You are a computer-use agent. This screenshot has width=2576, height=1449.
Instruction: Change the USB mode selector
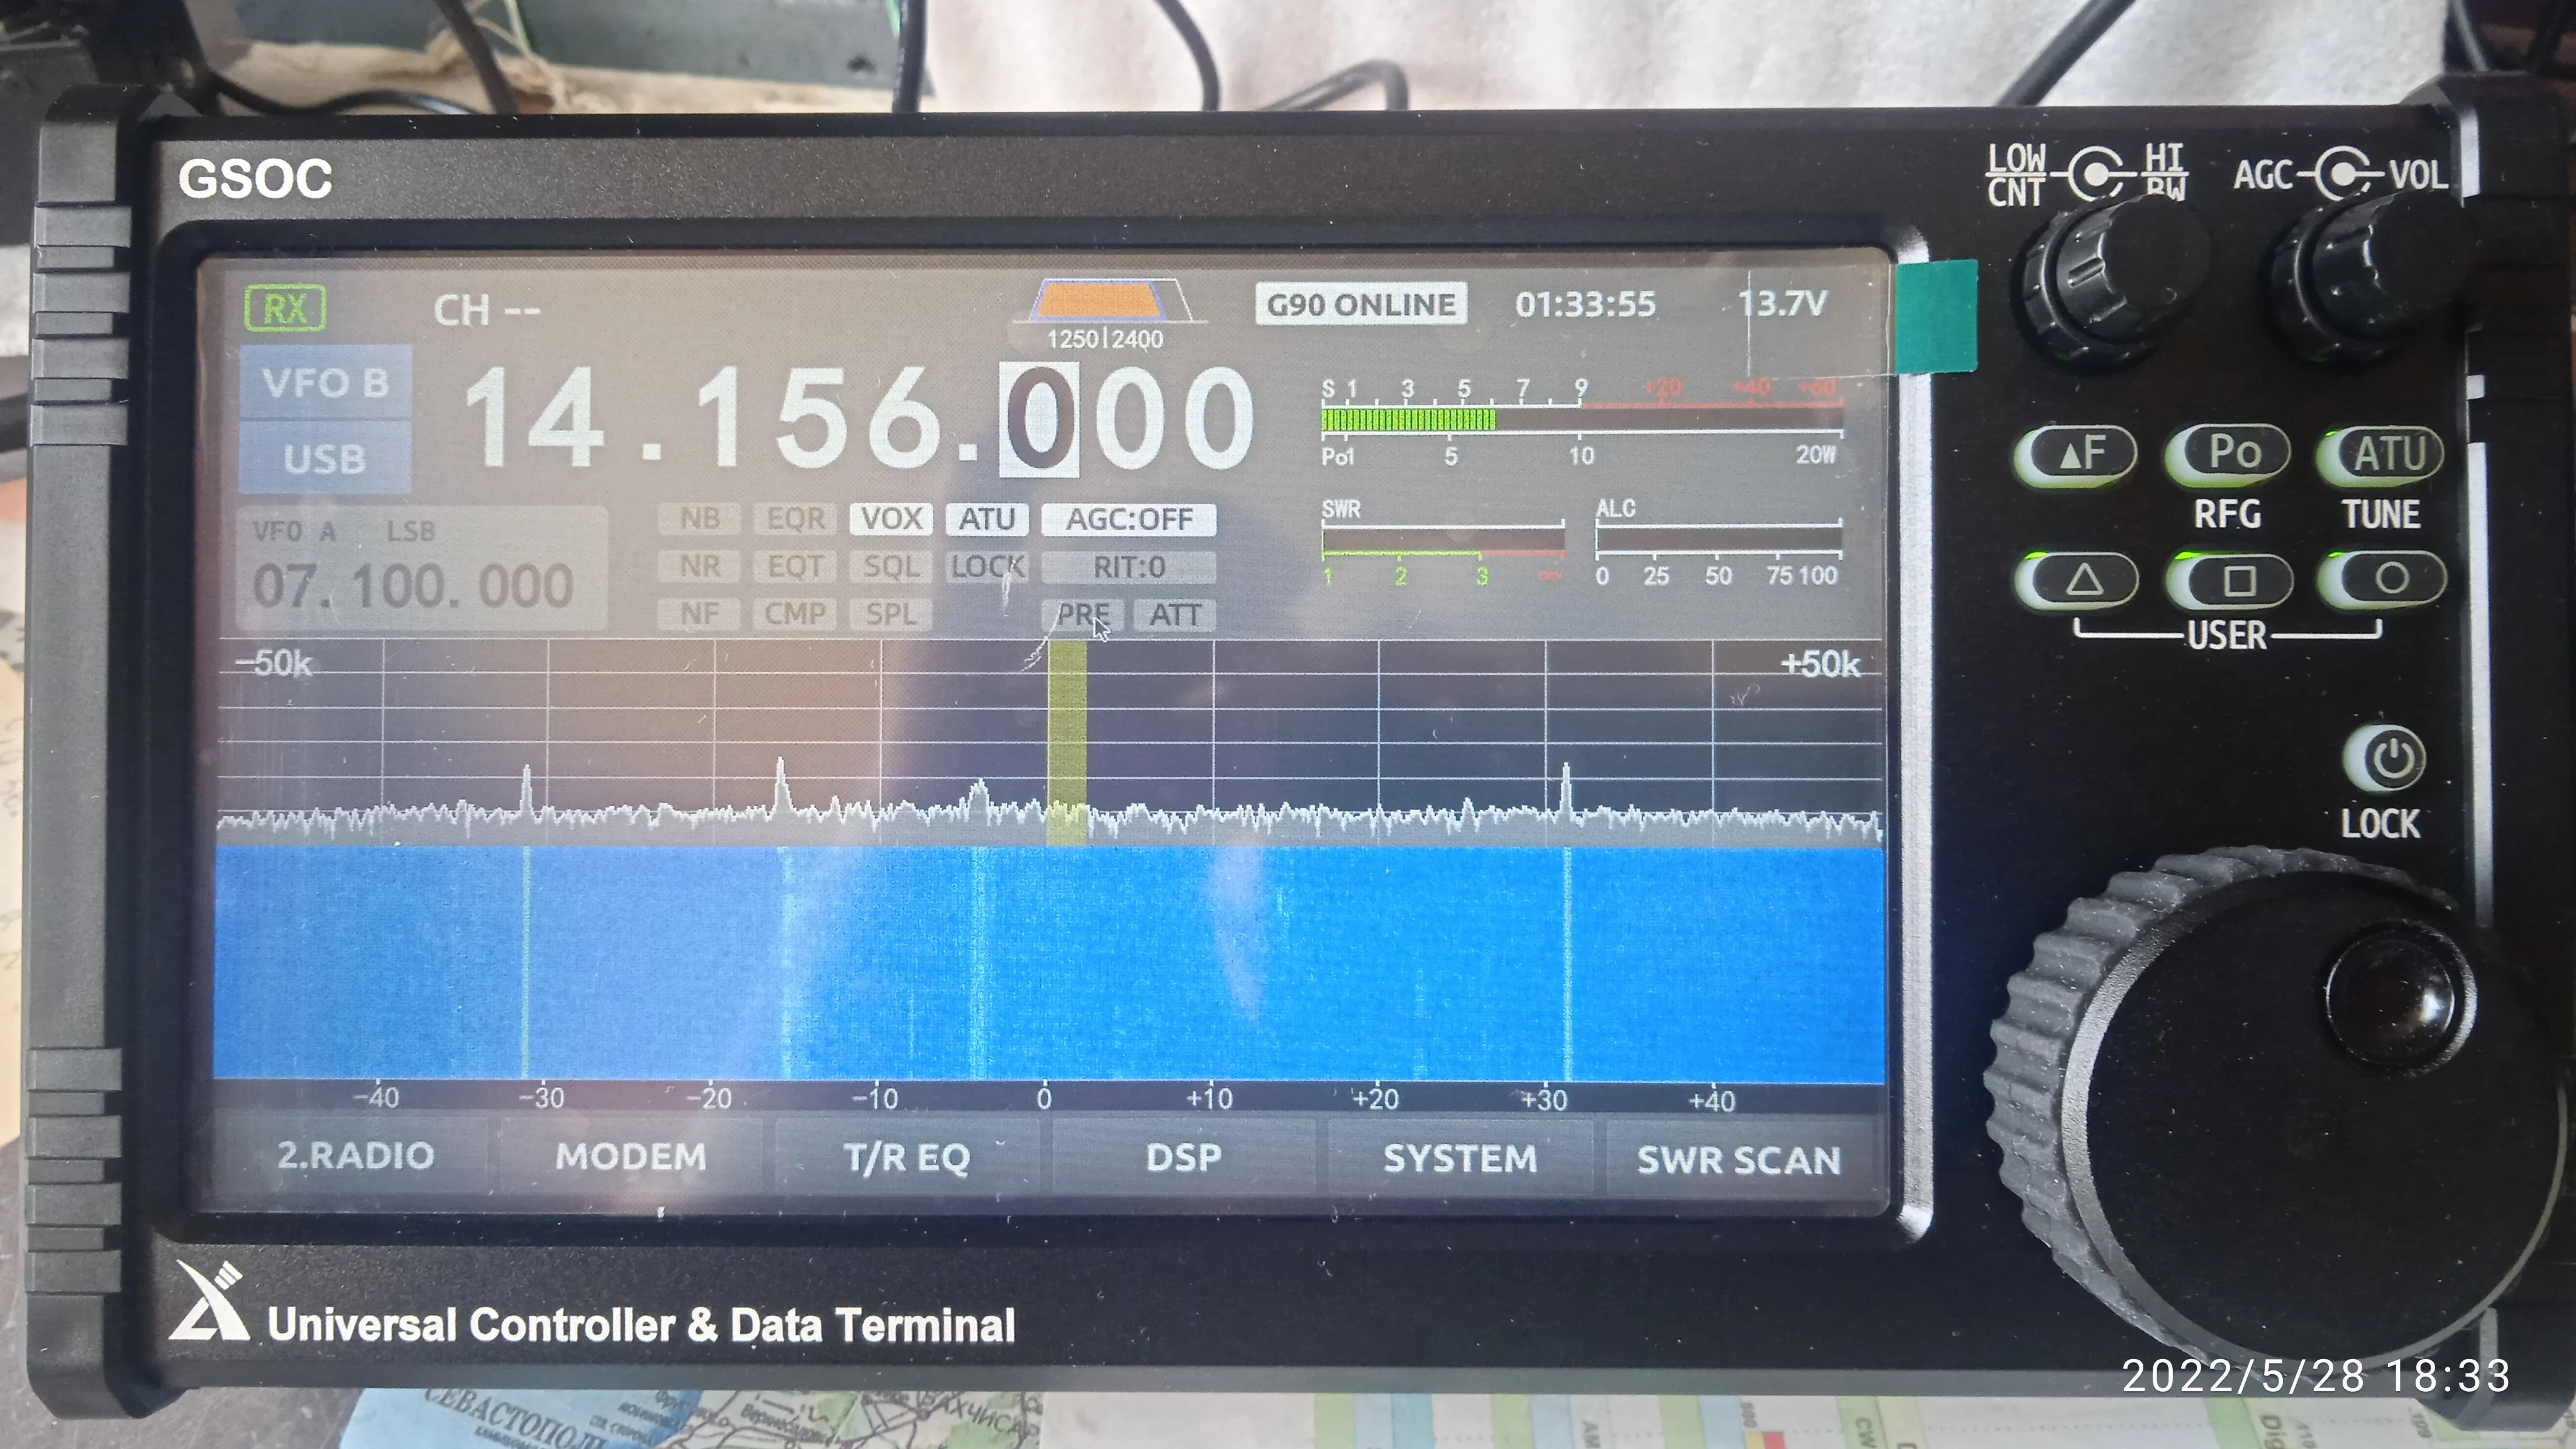click(x=325, y=459)
